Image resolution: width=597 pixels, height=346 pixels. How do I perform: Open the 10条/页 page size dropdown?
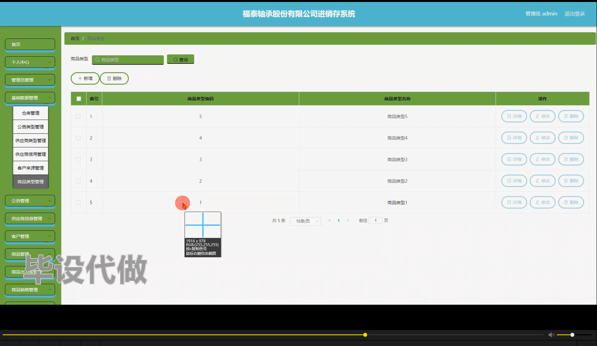click(305, 221)
